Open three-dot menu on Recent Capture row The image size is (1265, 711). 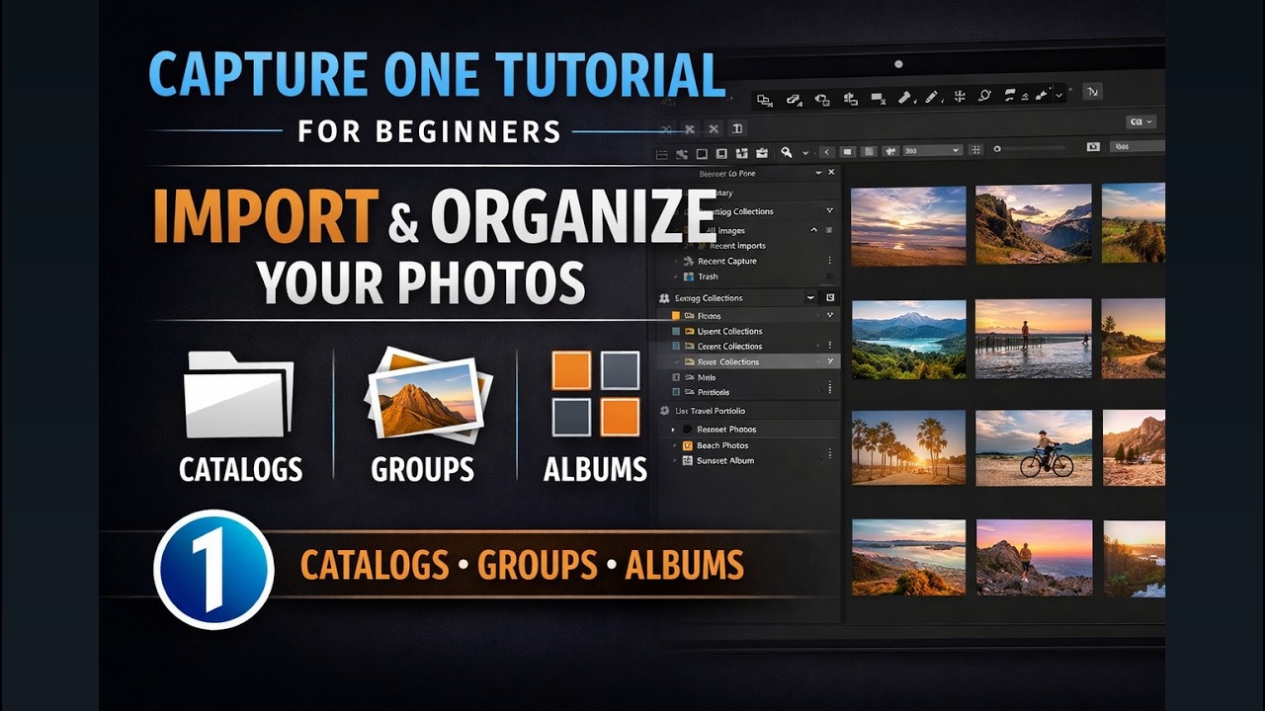(829, 261)
